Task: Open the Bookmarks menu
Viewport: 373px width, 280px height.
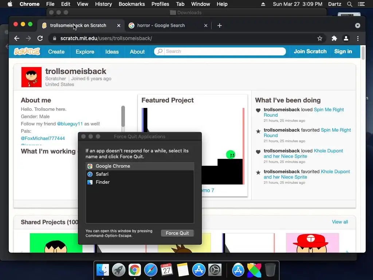Action: [132, 4]
